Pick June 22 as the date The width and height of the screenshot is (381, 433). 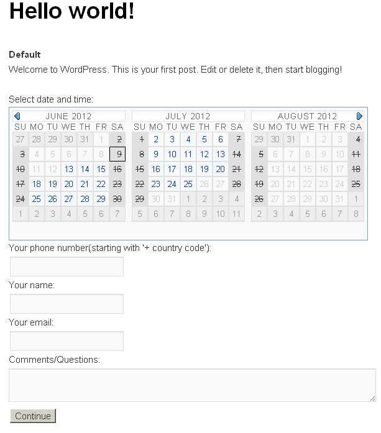[101, 184]
